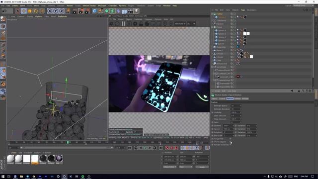This screenshot has height=179, width=318.
Task: Toggle Emitter enable checkmark
Action: [235, 14]
